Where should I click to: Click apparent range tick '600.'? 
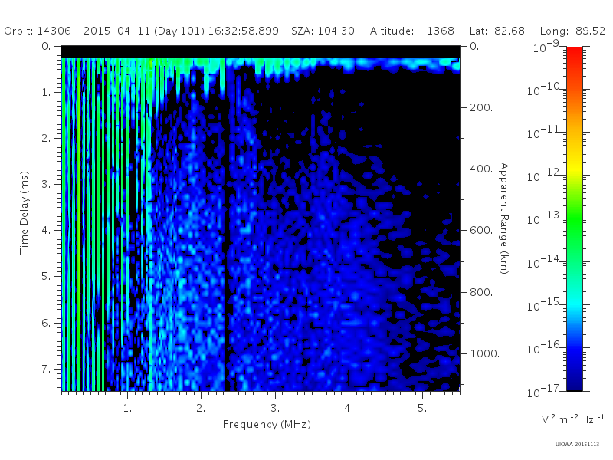481,231
